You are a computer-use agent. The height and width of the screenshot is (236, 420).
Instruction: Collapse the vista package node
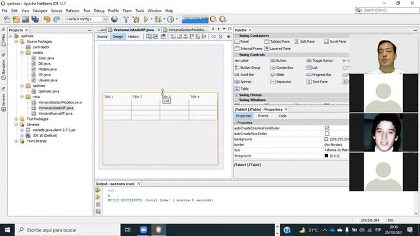pyautogui.click(x=22, y=97)
